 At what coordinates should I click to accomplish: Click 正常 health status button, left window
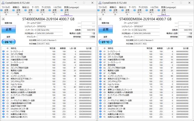tap(8, 29)
